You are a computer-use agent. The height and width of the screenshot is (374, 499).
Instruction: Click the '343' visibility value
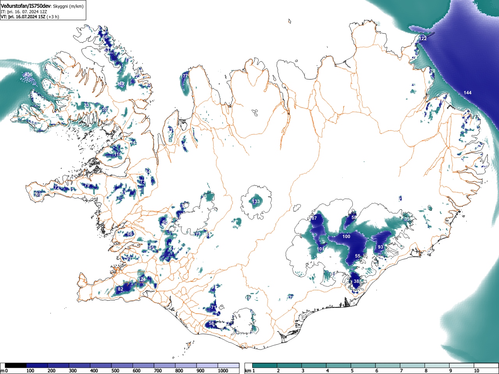[121, 84]
